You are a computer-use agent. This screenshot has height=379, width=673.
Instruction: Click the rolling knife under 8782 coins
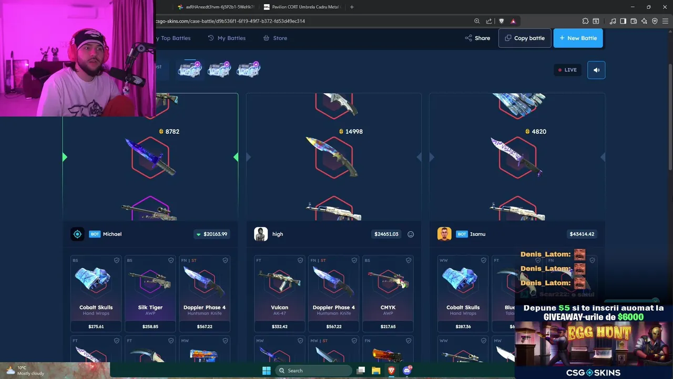[150, 156]
